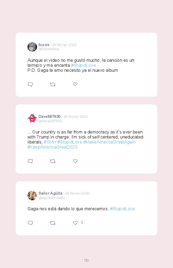Open the #MakeAmericaGreatAgain hashtag

(109, 142)
